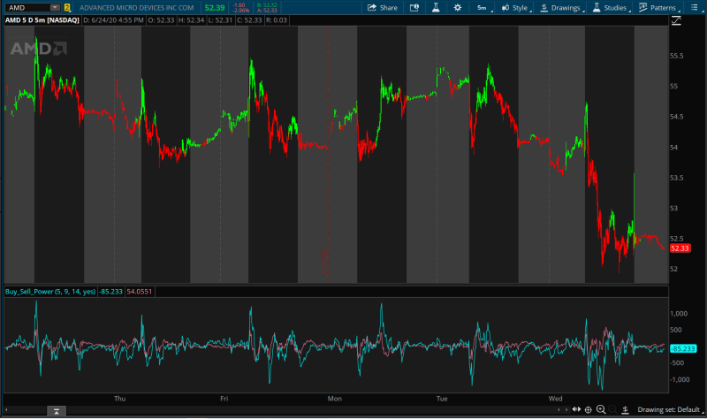Open the AMD symbol dropdown arrow
The image size is (707, 419).
pos(55,8)
